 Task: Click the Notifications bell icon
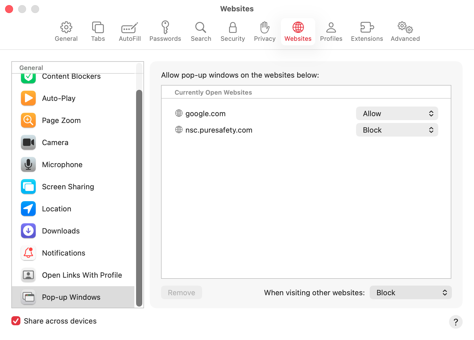(28, 253)
